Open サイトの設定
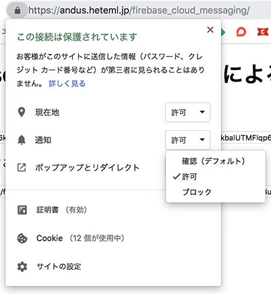 tap(59, 266)
